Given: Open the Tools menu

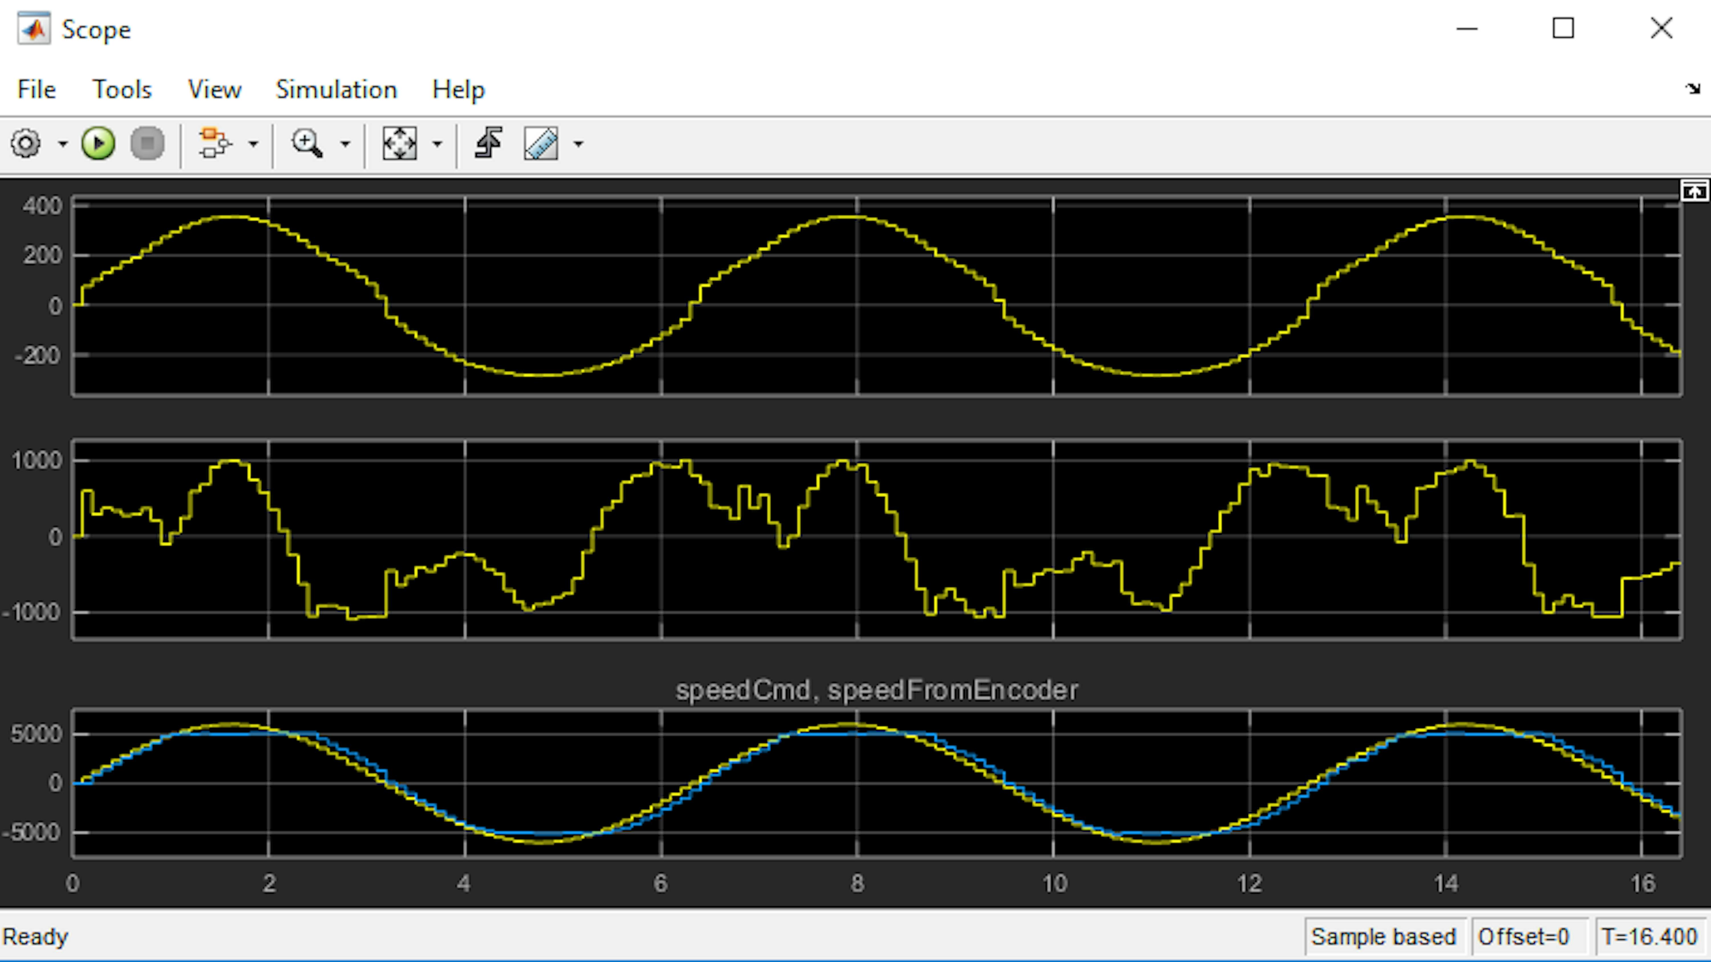Looking at the screenshot, I should click(x=122, y=89).
